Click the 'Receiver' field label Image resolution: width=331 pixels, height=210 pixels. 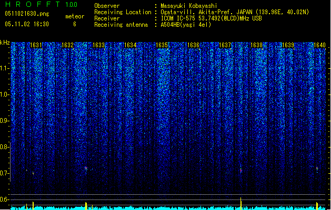pos(107,18)
